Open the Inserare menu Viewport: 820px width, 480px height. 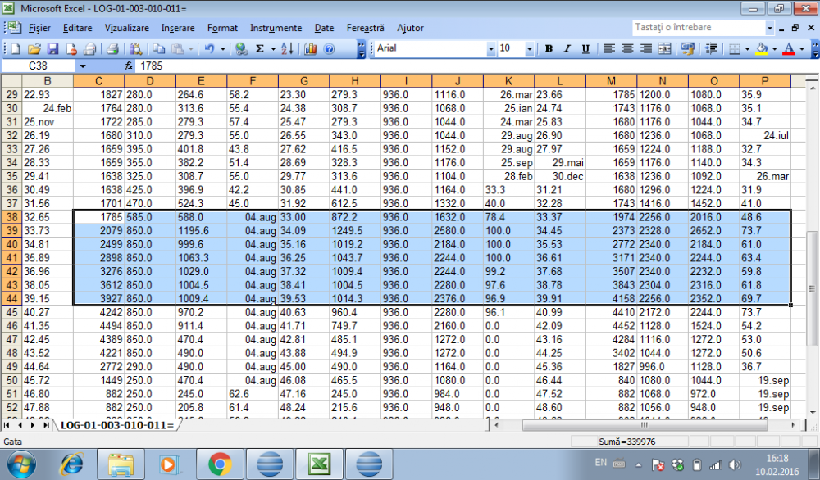tap(178, 28)
